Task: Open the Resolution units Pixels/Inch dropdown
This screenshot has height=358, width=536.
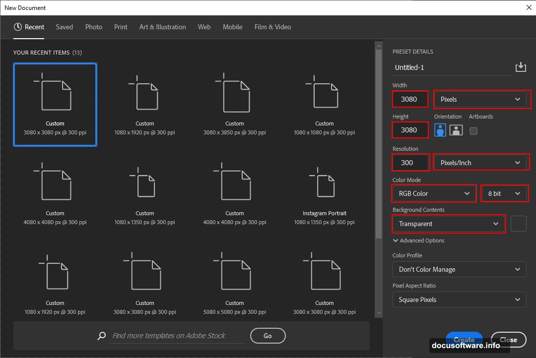Action: tap(480, 162)
